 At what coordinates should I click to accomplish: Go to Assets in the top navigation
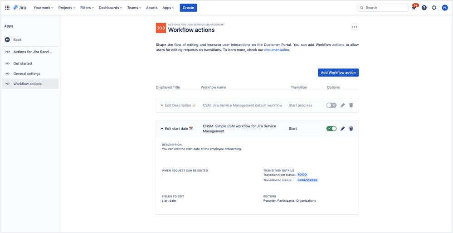click(151, 8)
